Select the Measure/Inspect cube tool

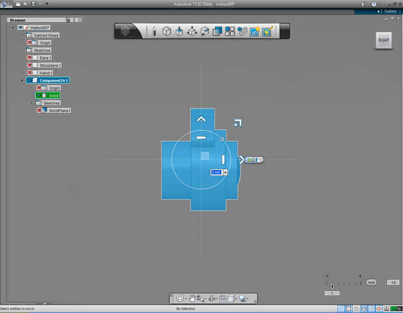coord(205,31)
